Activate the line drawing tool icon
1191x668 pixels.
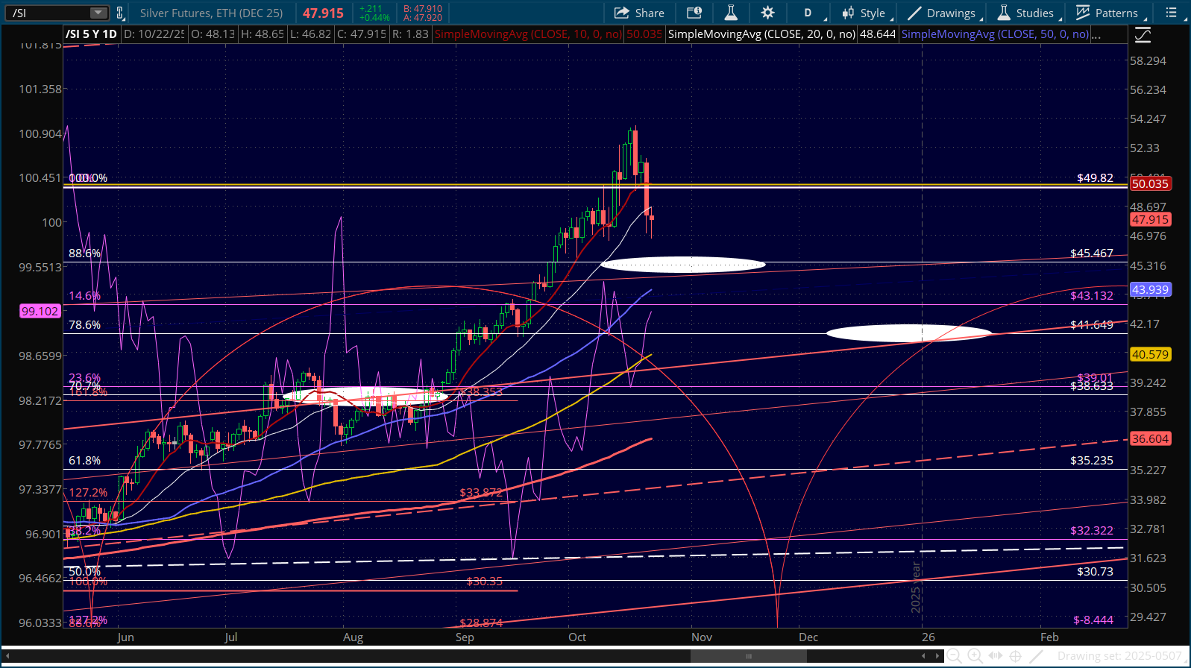pos(1037,656)
